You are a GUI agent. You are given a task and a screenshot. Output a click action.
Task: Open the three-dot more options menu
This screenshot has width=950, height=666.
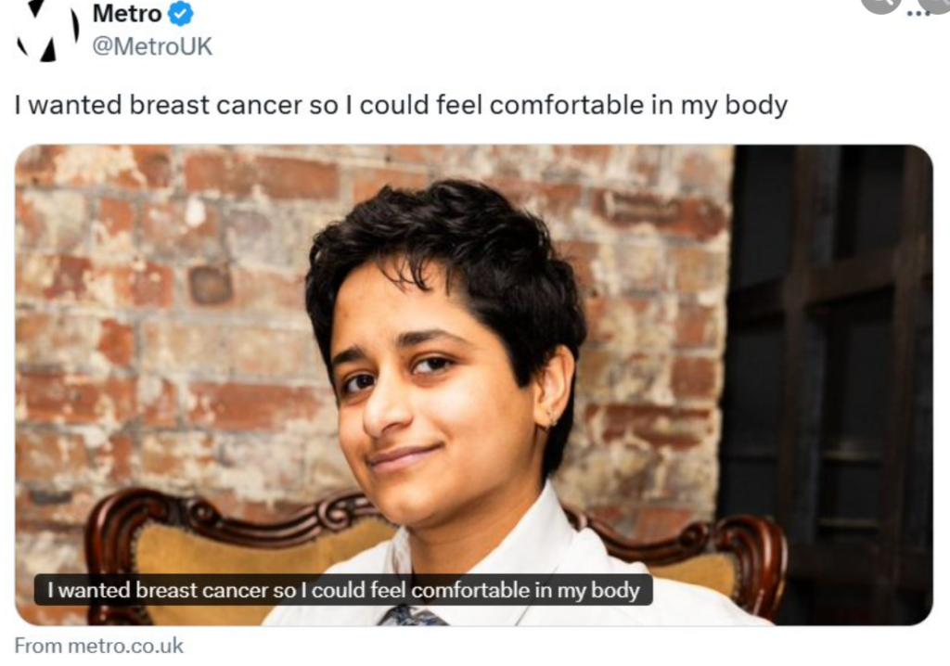click(918, 13)
